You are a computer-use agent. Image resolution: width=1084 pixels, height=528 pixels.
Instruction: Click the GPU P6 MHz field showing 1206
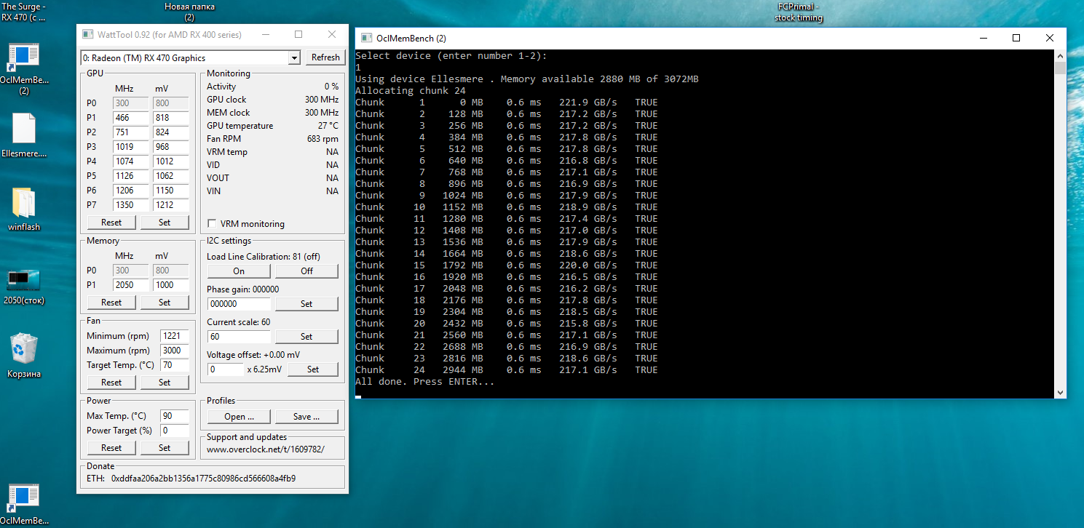click(130, 191)
